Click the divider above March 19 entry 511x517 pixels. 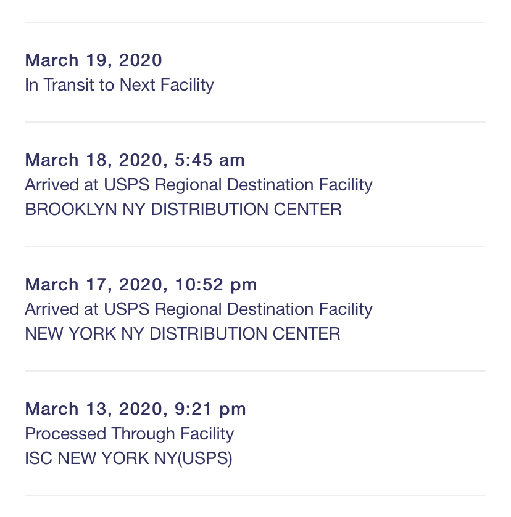tap(255, 22)
